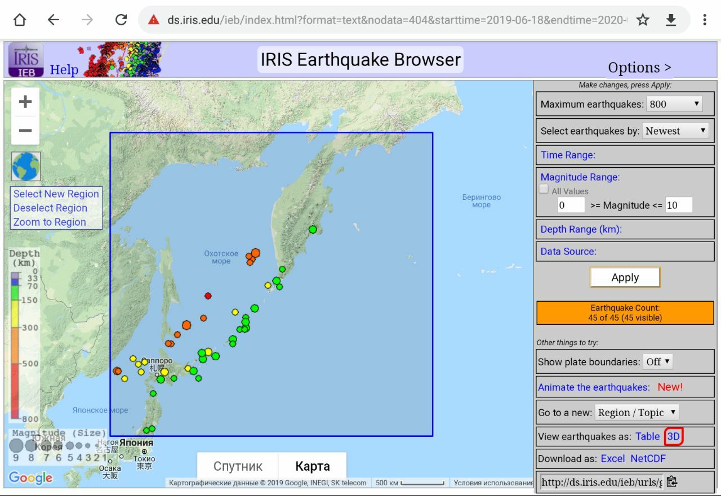The height and width of the screenshot is (496, 721).
Task: Click the Google logo on the map
Action: 30,477
